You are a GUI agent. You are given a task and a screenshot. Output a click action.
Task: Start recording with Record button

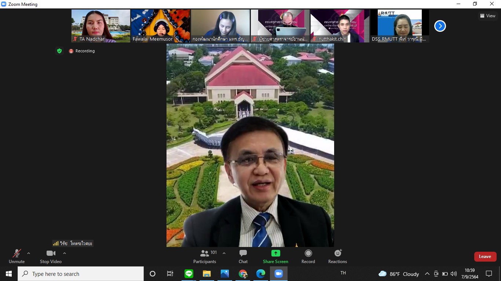tap(308, 256)
